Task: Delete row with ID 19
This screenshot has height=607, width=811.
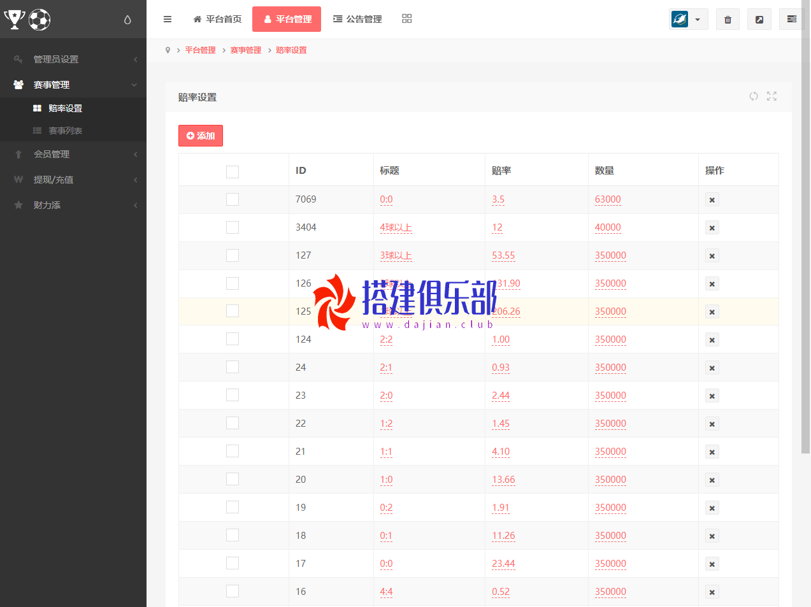Action: pos(712,508)
